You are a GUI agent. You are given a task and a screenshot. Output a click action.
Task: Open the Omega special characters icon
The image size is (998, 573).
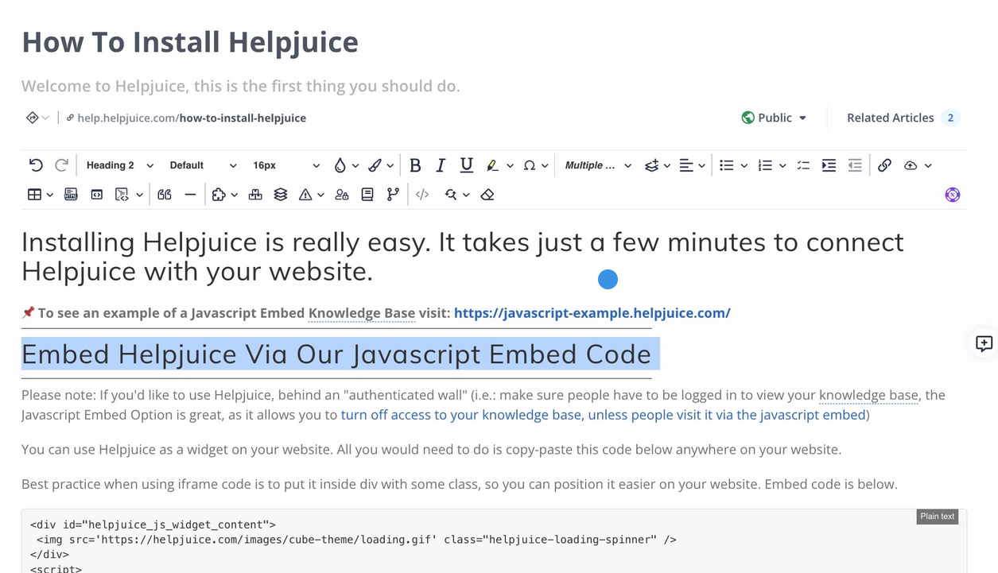tap(529, 165)
